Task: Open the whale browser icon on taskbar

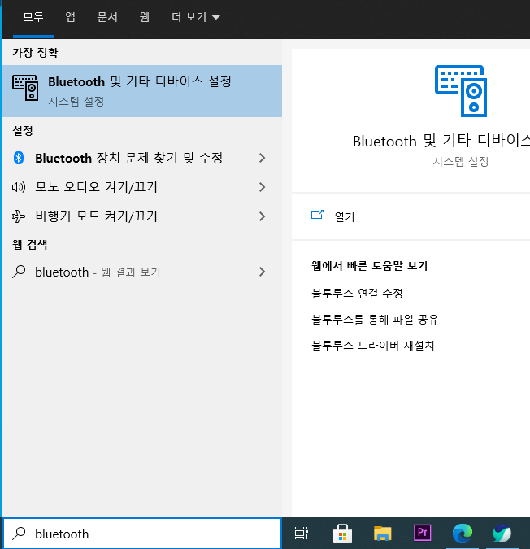Action: 502,534
